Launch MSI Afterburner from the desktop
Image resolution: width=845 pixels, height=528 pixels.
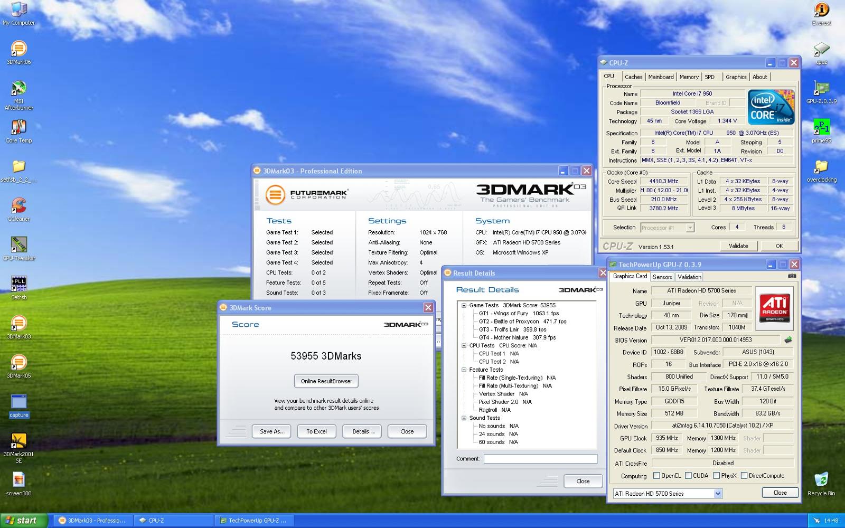(x=18, y=95)
